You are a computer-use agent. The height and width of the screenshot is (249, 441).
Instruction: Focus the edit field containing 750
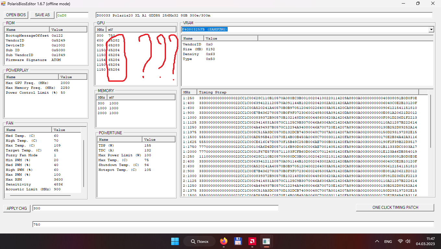[x=233, y=224]
